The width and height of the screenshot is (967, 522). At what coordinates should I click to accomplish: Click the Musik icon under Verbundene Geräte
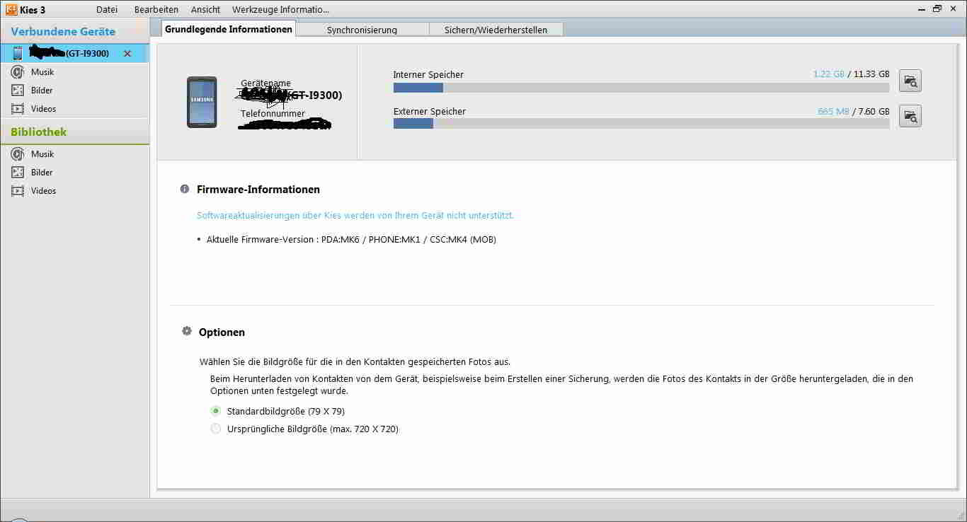[x=18, y=72]
